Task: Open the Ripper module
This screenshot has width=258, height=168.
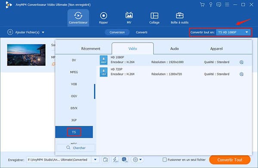Action: pyautogui.click(x=103, y=18)
